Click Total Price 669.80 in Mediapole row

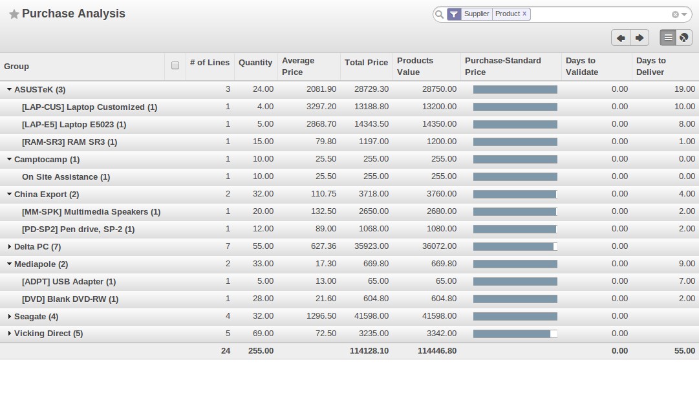376,264
